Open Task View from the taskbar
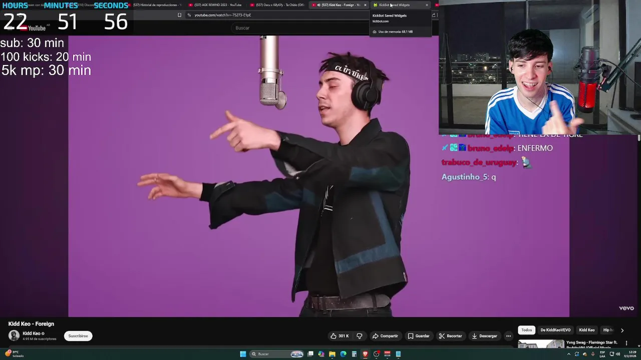641x360 pixels. point(310,354)
